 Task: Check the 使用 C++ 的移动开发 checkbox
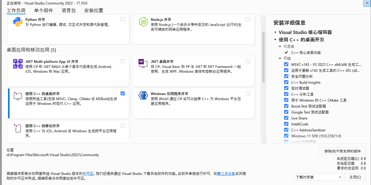123,125
